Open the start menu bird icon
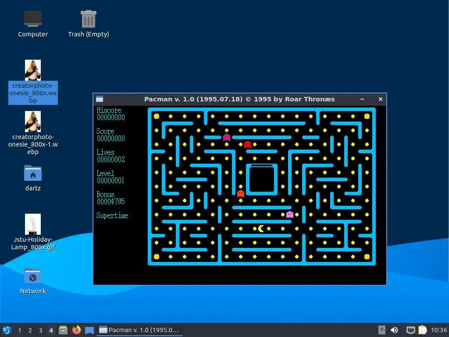The height and width of the screenshot is (337, 449). [x=7, y=330]
